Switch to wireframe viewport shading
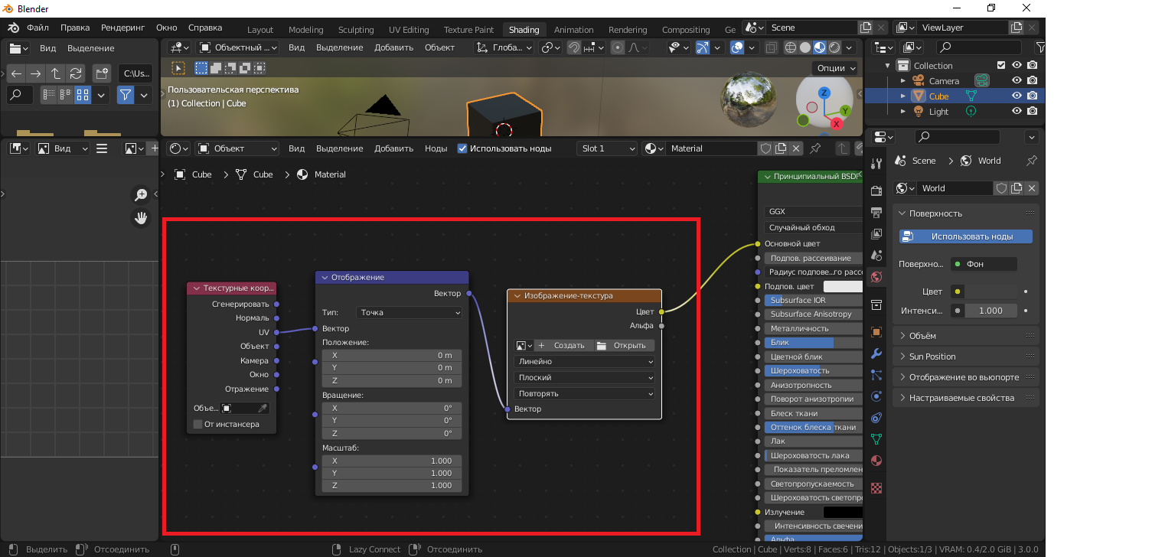 [791, 47]
